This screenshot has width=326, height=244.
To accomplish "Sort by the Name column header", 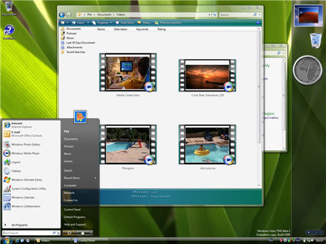I will coord(101,29).
